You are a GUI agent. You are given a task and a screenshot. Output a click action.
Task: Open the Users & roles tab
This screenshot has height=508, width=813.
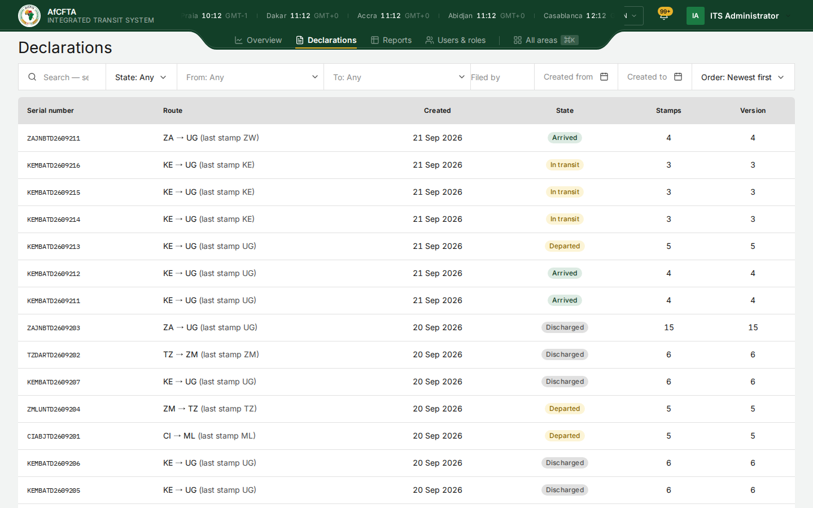[456, 40]
